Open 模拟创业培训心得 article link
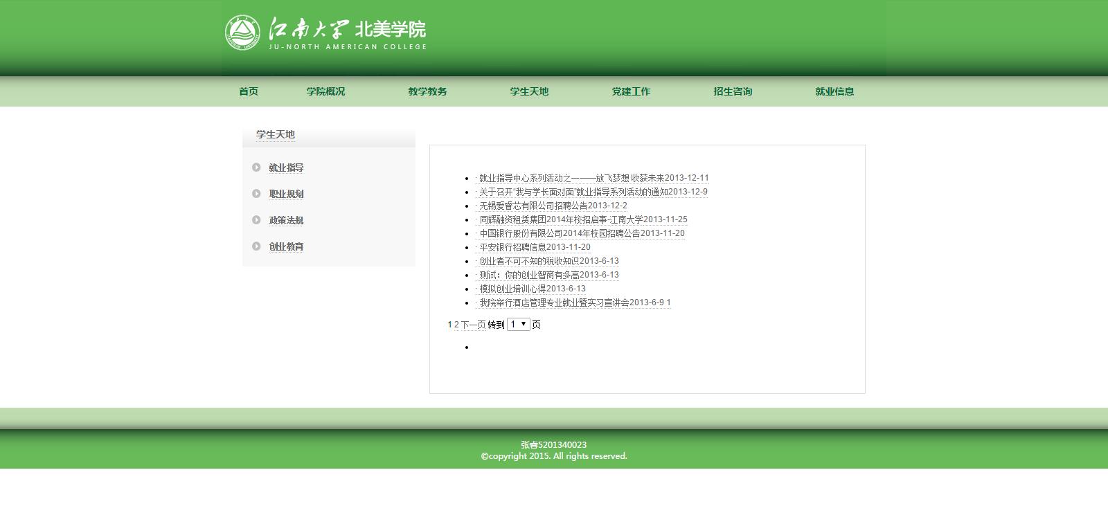 512,289
